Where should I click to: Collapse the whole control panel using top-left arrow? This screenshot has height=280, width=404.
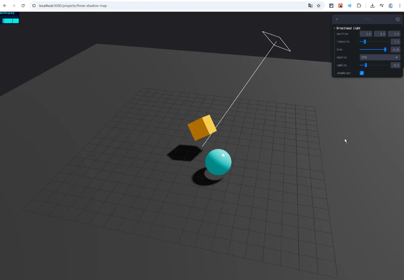[x=337, y=19]
